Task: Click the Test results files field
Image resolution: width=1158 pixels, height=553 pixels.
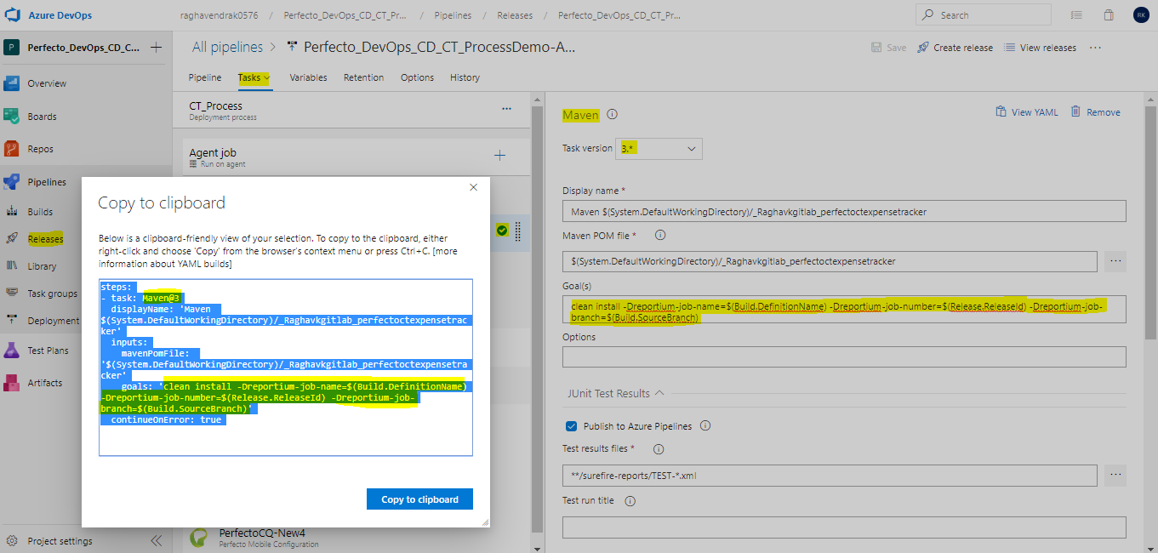Action: pos(830,475)
